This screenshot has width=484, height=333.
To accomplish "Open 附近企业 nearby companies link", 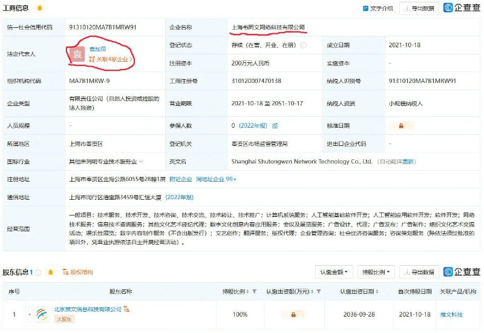I will (180, 179).
